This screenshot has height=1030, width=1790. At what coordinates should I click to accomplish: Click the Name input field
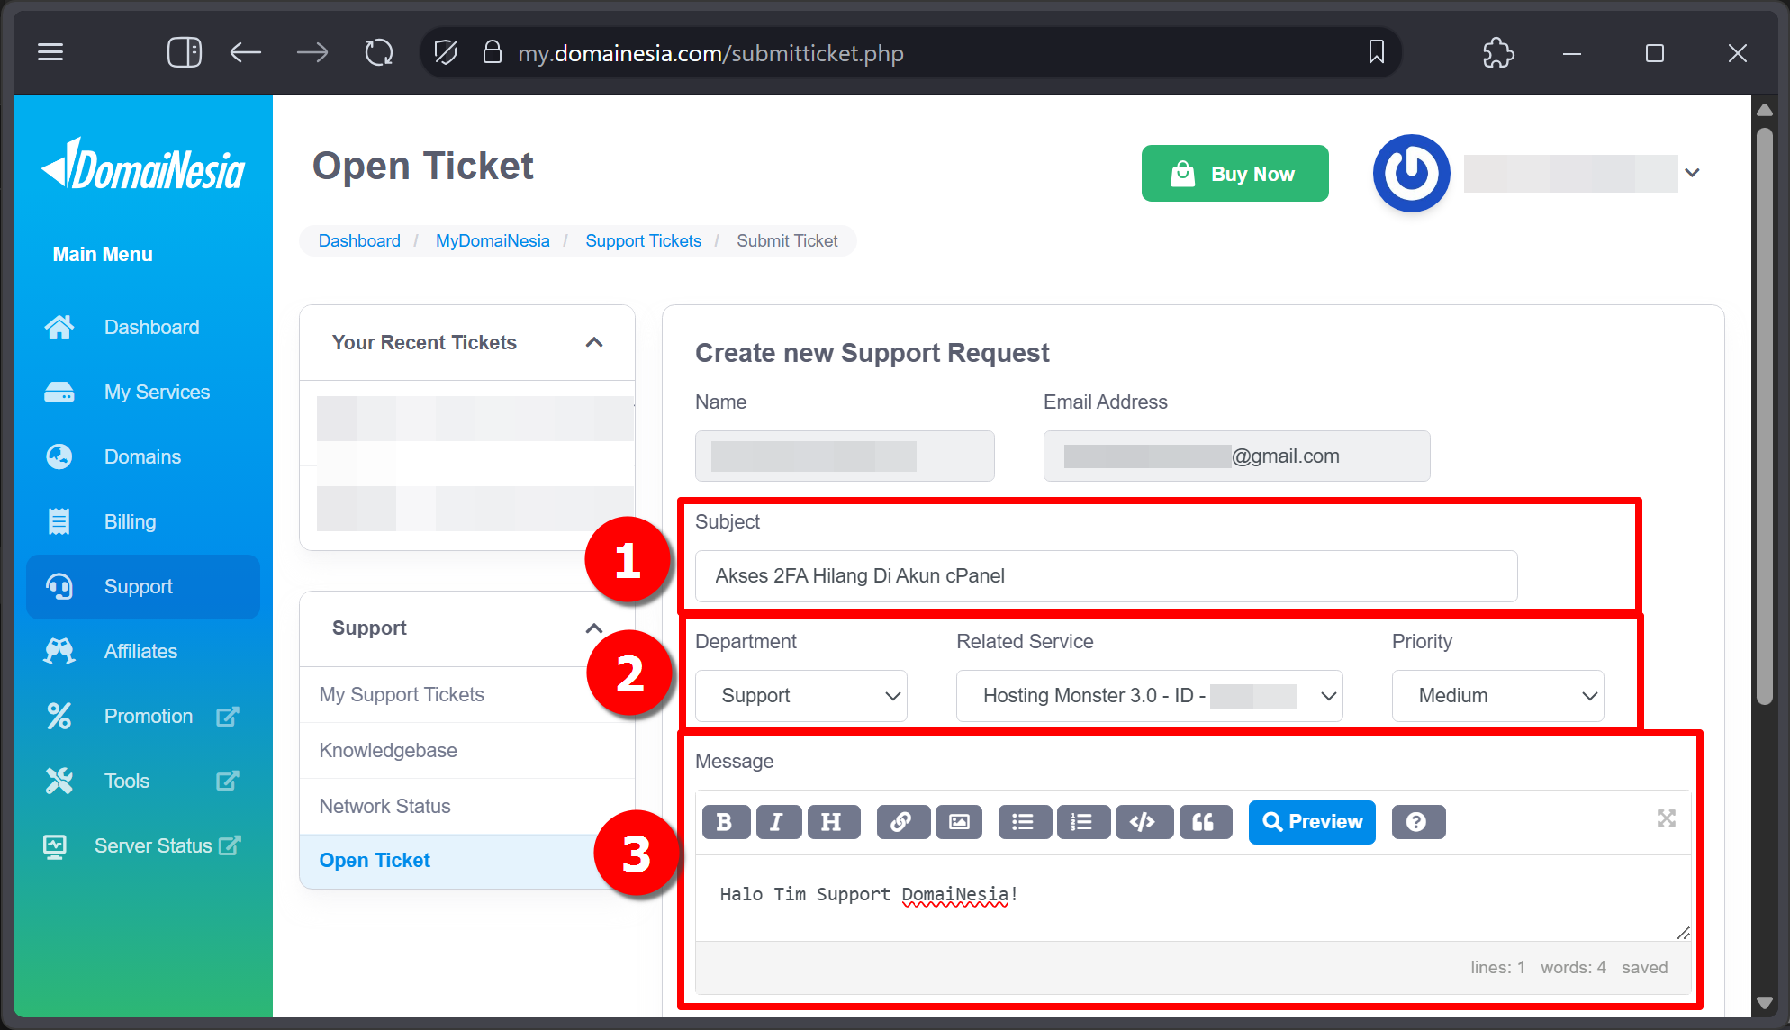845,456
